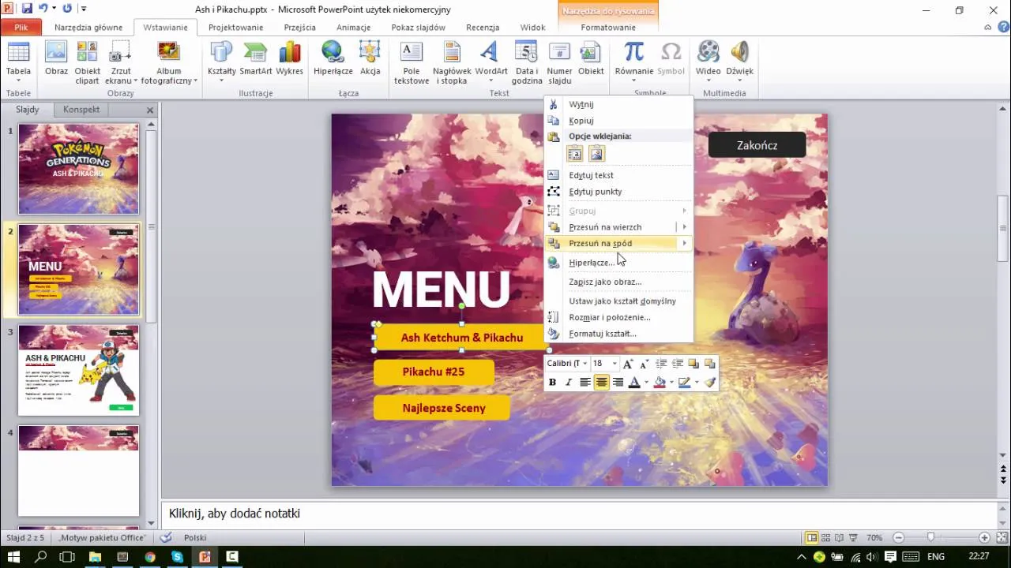Viewport: 1011px width, 568px height.
Task: Toggle center alignment in mini toolbar
Action: coord(602,383)
